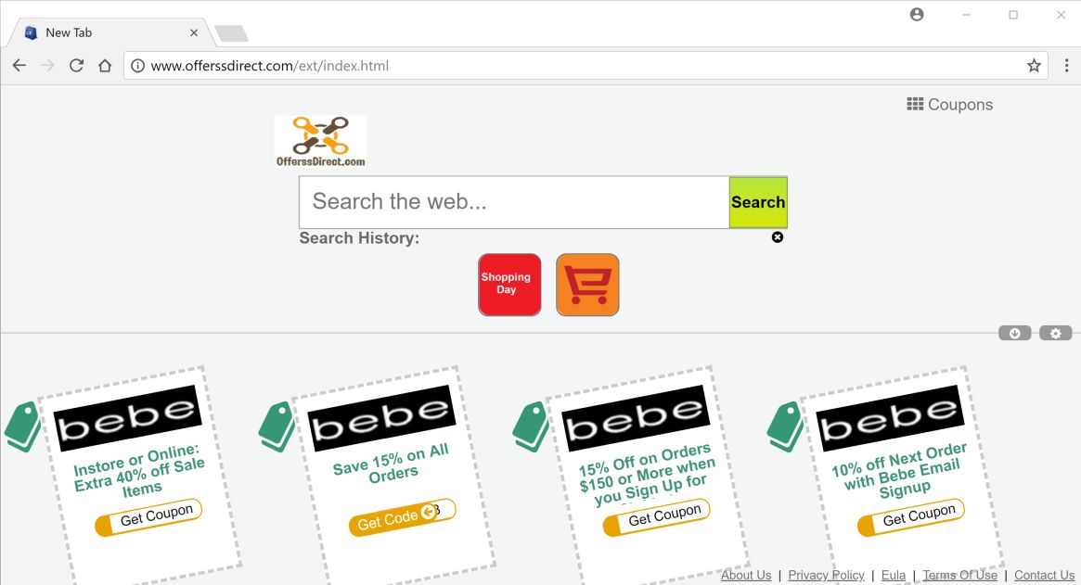Open the user profile icon
This screenshot has height=585, width=1081.
916,15
